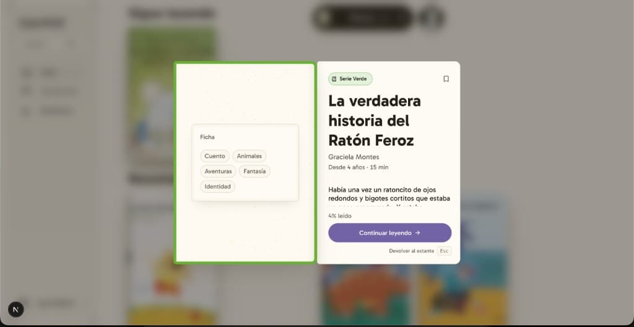Click the Esc key hint button

click(444, 251)
